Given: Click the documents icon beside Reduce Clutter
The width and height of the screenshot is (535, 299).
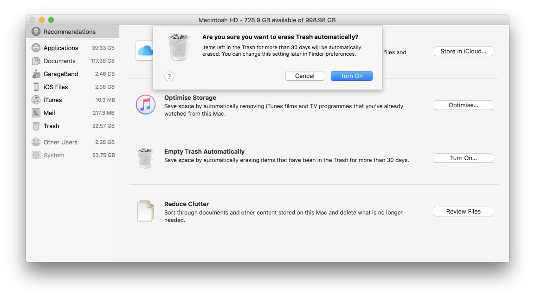Looking at the screenshot, I should pyautogui.click(x=146, y=211).
